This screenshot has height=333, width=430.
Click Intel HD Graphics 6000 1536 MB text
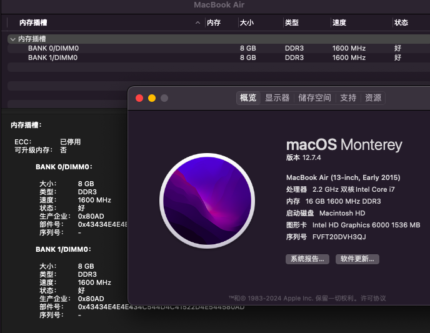click(366, 225)
